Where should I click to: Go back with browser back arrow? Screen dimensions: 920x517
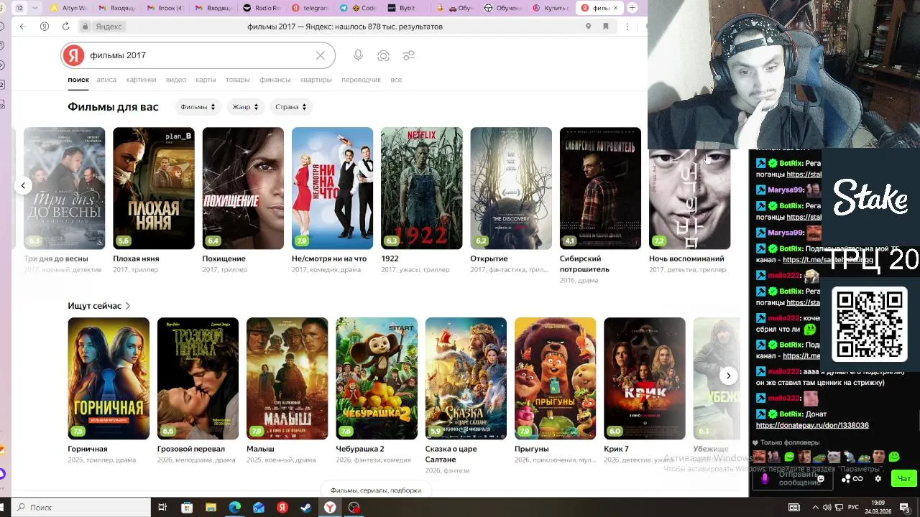tap(22, 27)
